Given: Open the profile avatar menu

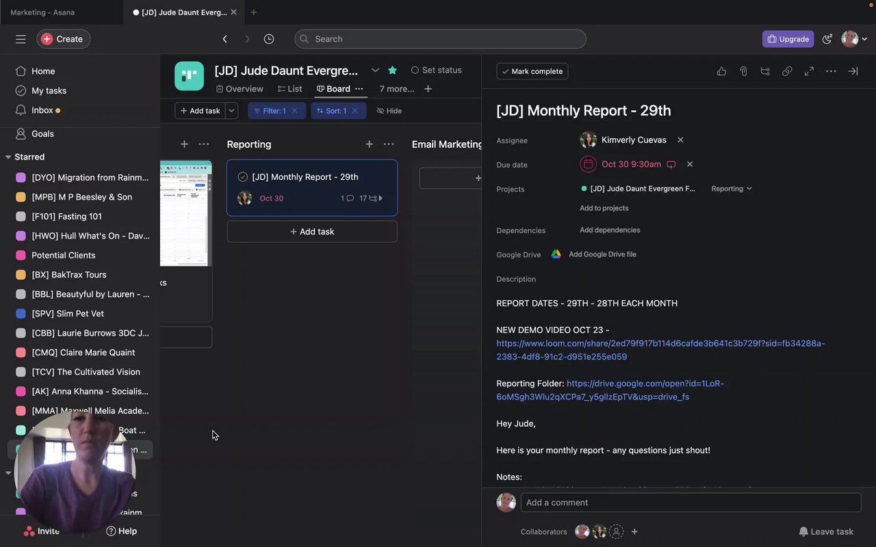Looking at the screenshot, I should (x=854, y=39).
